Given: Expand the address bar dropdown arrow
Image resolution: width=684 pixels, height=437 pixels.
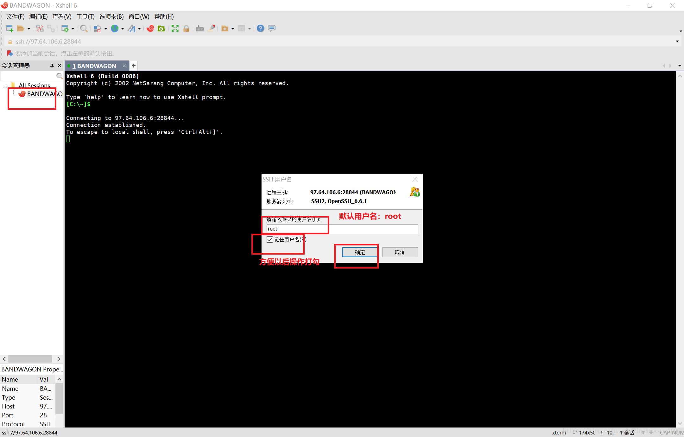Looking at the screenshot, I should point(677,41).
